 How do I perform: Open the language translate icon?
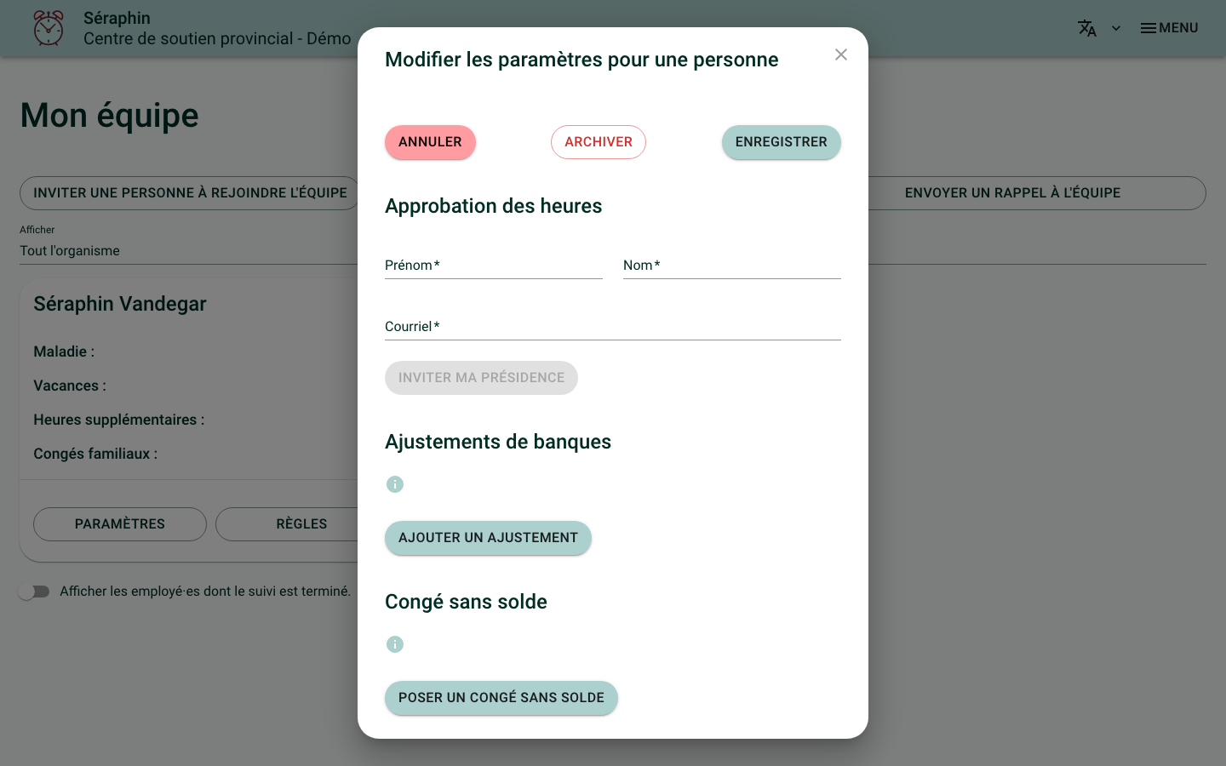[x=1087, y=28]
